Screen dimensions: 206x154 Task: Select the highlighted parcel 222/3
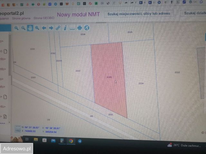(109, 77)
